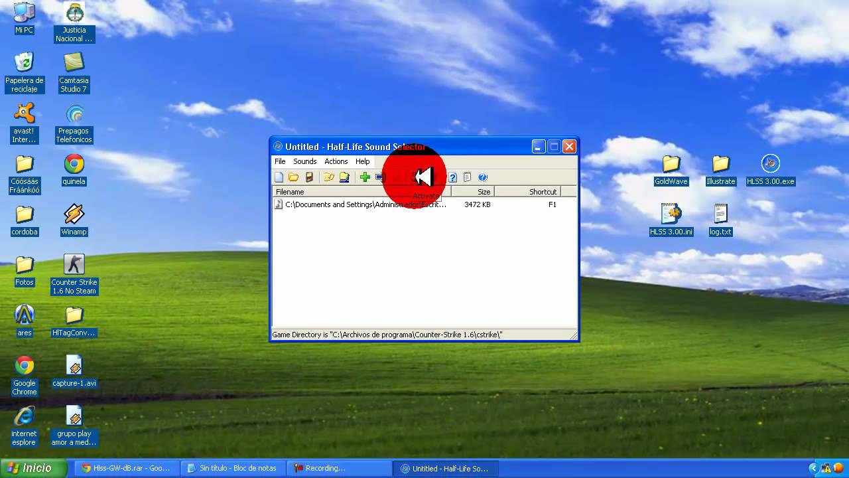Select the log.txt file icon
Image resolution: width=849 pixels, height=478 pixels.
click(721, 220)
